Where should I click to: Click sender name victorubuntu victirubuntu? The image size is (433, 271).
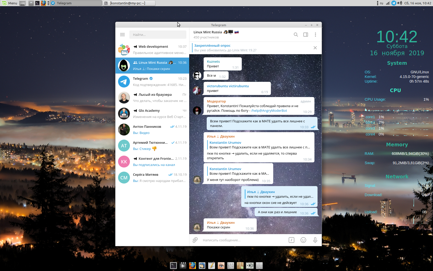tap(228, 86)
